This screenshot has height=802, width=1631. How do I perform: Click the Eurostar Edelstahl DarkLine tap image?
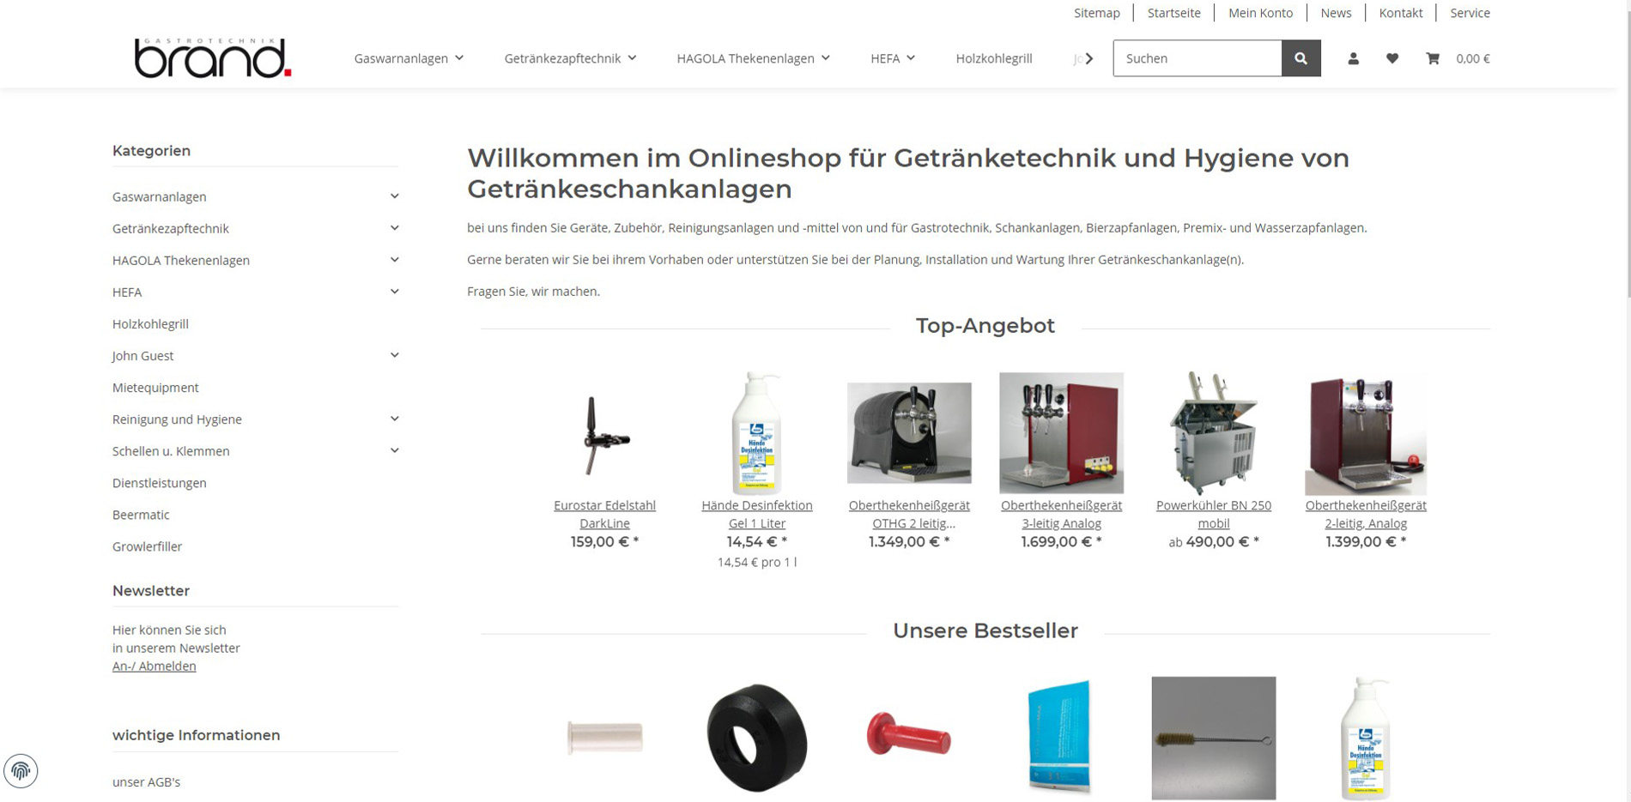pyautogui.click(x=604, y=433)
